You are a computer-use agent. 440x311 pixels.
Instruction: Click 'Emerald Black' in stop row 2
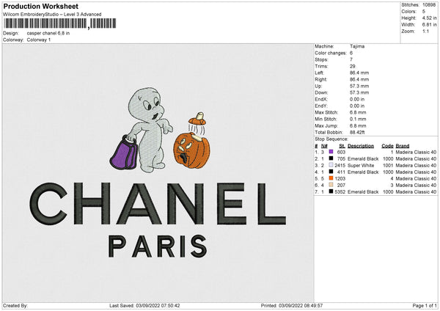coord(363,158)
